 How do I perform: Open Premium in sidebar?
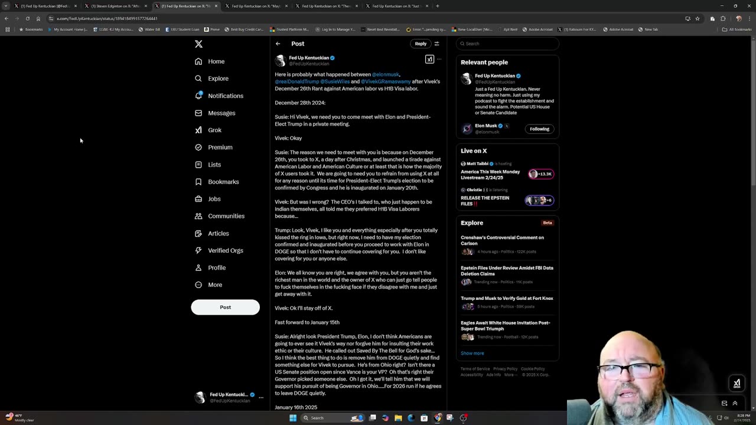click(213, 147)
